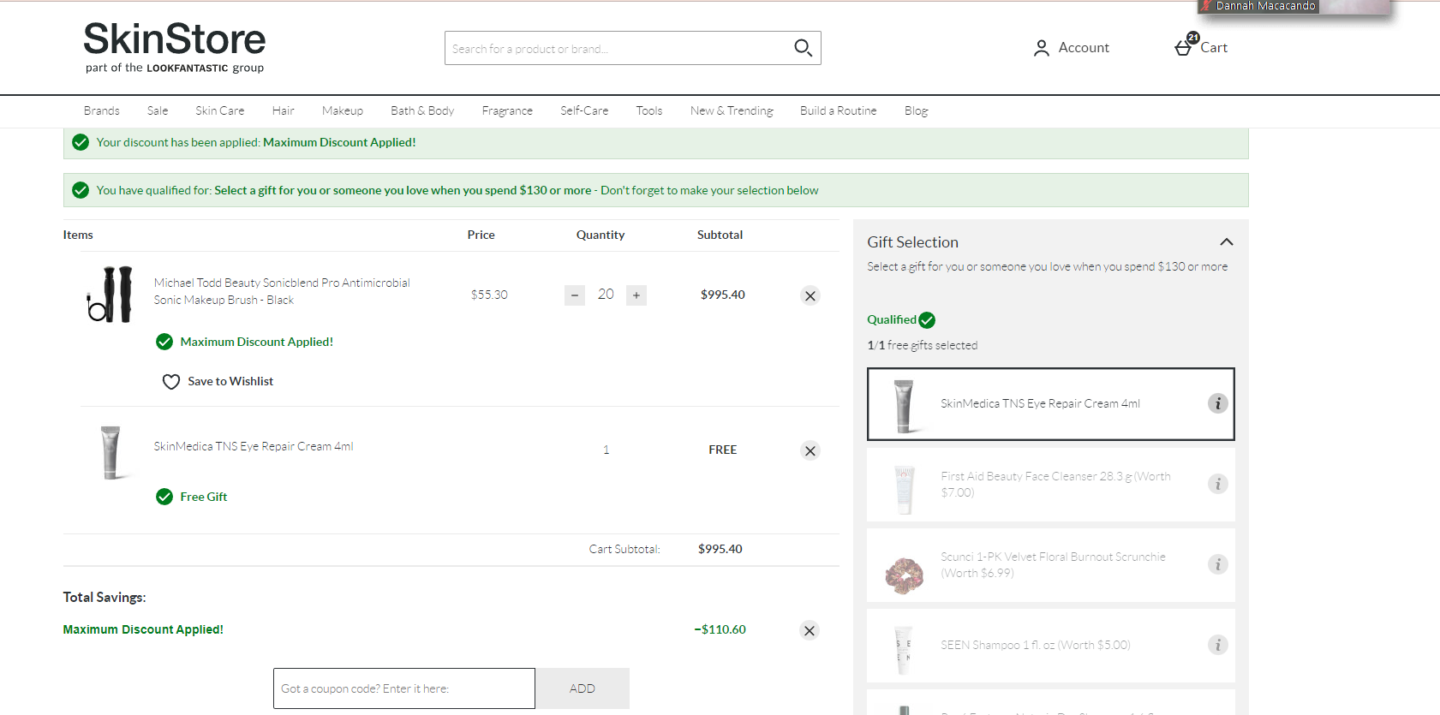Image resolution: width=1440 pixels, height=715 pixels.
Task: Open the Blog menu
Action: pyautogui.click(x=917, y=110)
